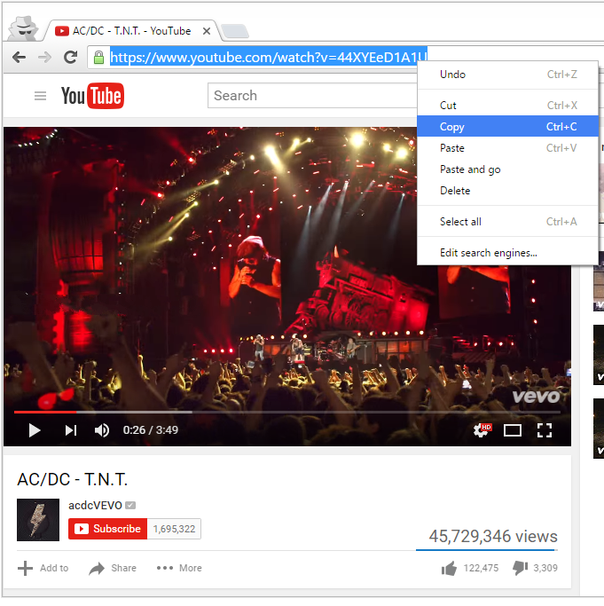Click the highlighted URL address bar
Screen dimensions: 604x606
click(x=269, y=57)
